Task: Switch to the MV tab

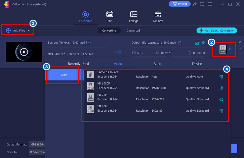Action: pos(109,17)
